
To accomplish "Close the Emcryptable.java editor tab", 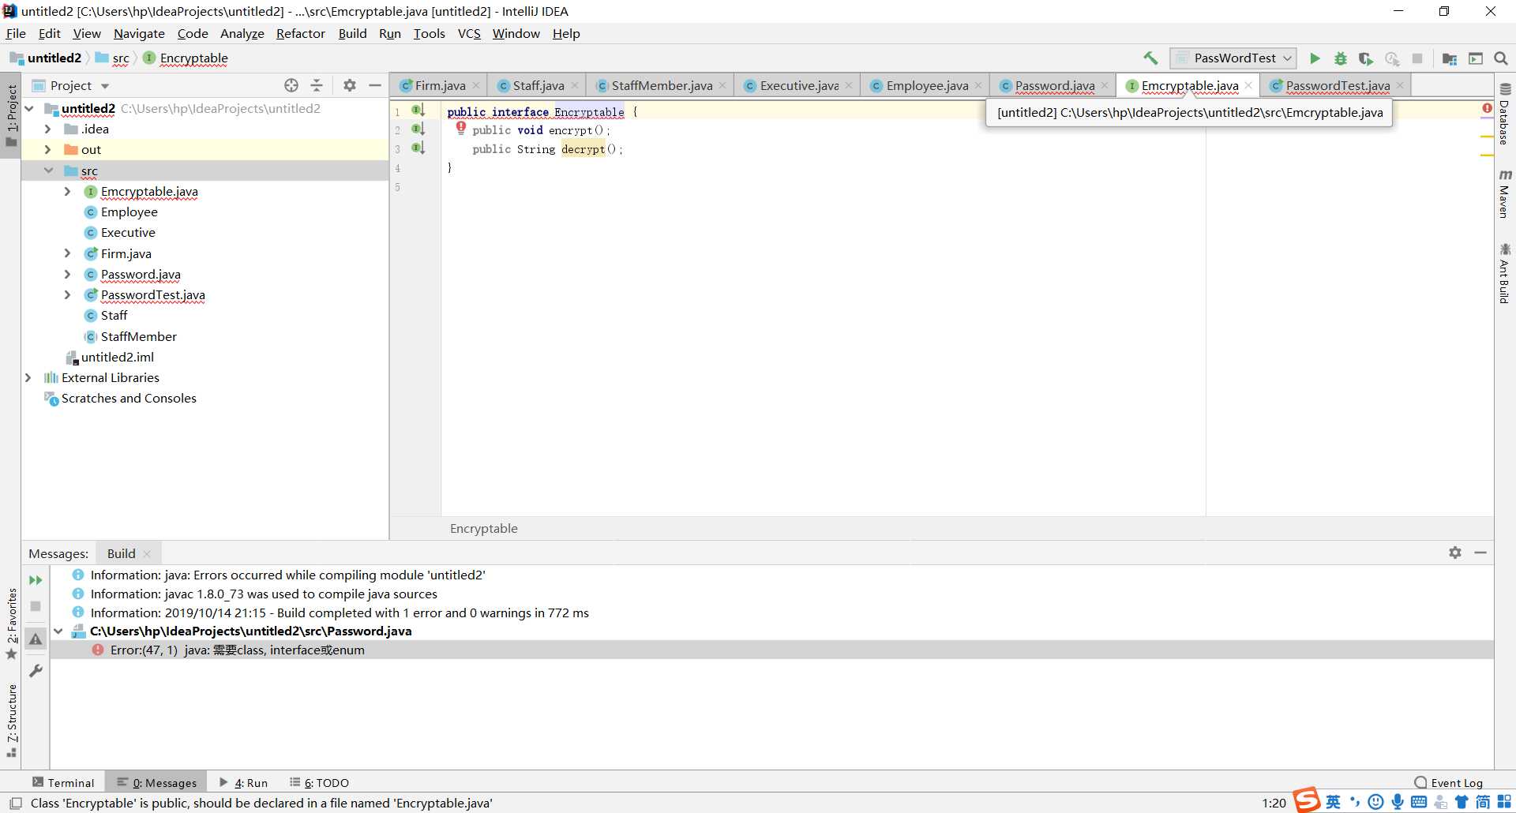I will click(1248, 85).
